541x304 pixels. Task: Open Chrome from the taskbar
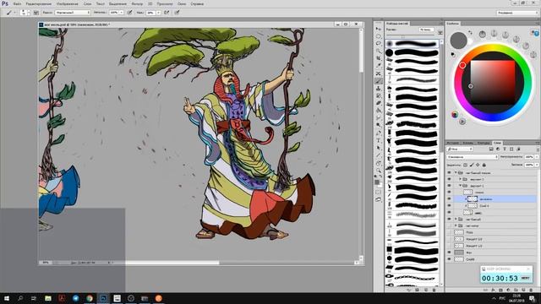pyautogui.click(x=90, y=298)
